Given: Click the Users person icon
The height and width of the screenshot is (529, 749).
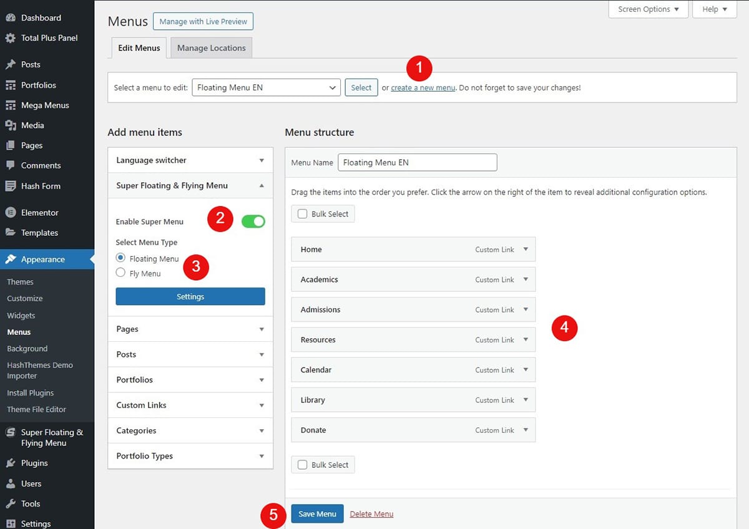Looking at the screenshot, I should [x=11, y=483].
